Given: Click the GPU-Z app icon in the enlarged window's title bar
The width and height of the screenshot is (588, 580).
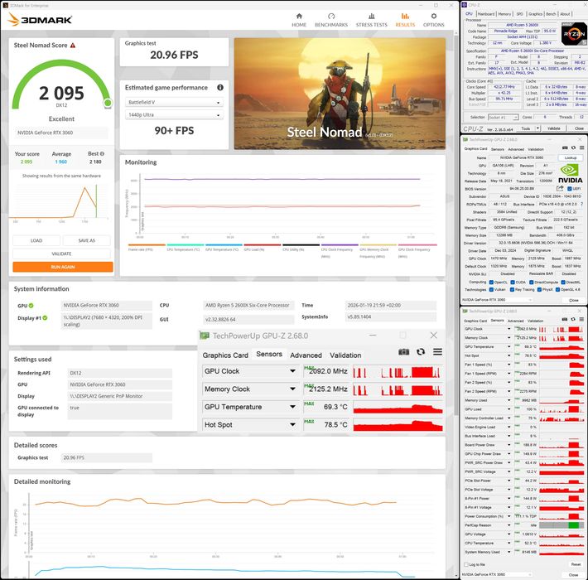Looking at the screenshot, I should (205, 336).
